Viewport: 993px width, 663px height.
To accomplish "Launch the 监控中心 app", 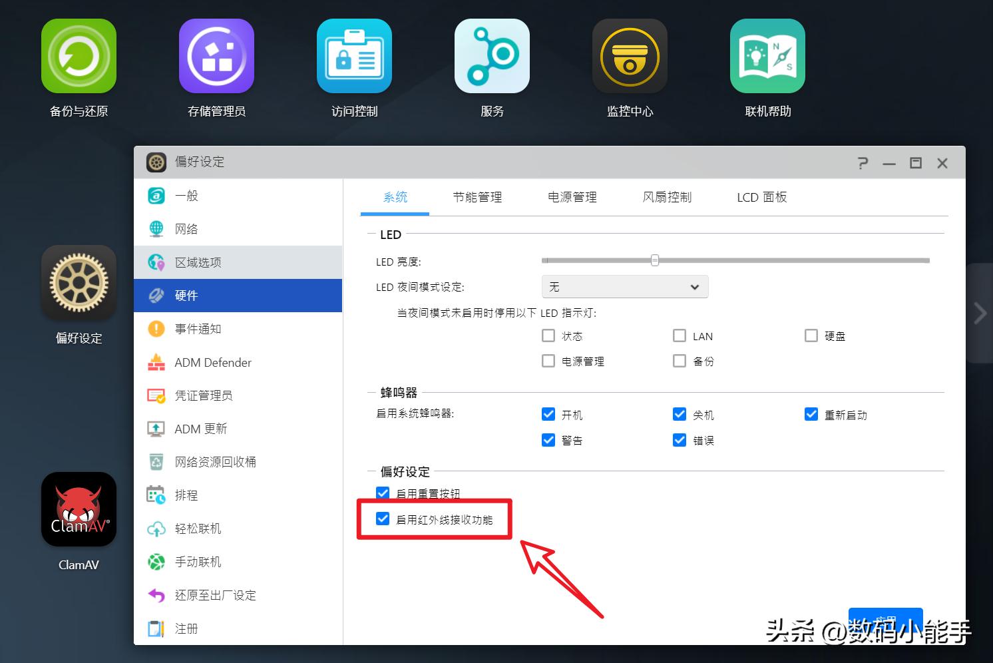I will [x=630, y=56].
